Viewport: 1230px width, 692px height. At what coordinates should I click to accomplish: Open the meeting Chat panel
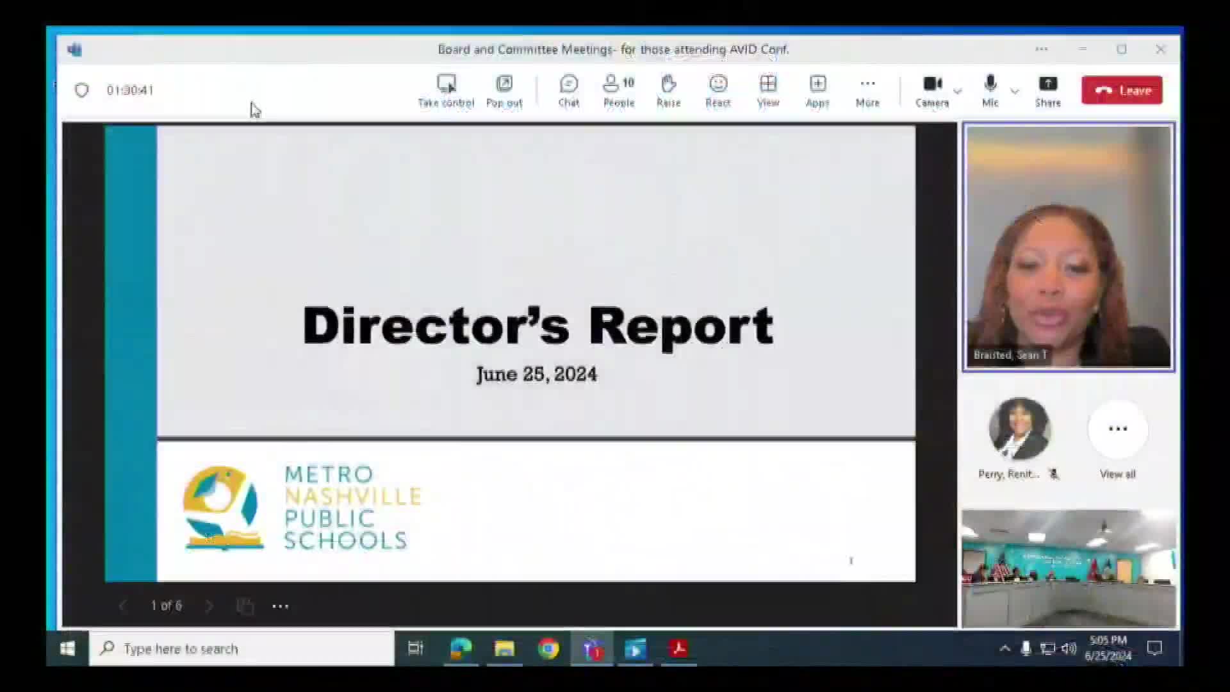point(568,90)
